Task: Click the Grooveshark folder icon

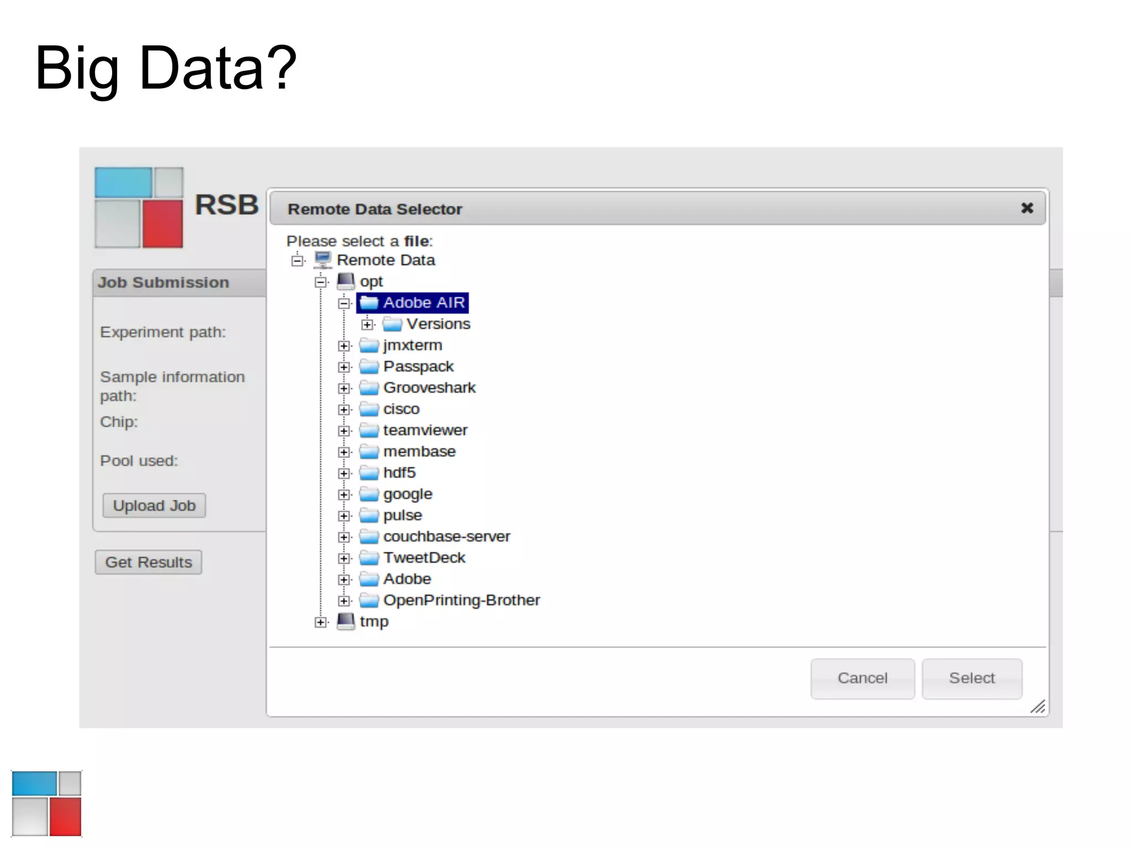Action: tap(369, 388)
